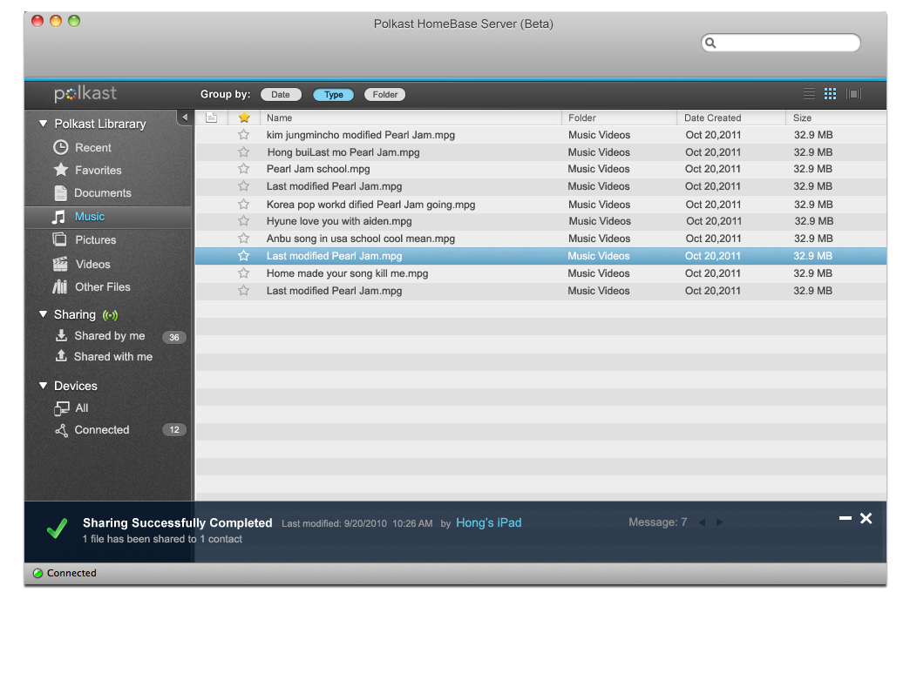
Task: Star the Pearl Jam school.mpg file
Action: 244,169
